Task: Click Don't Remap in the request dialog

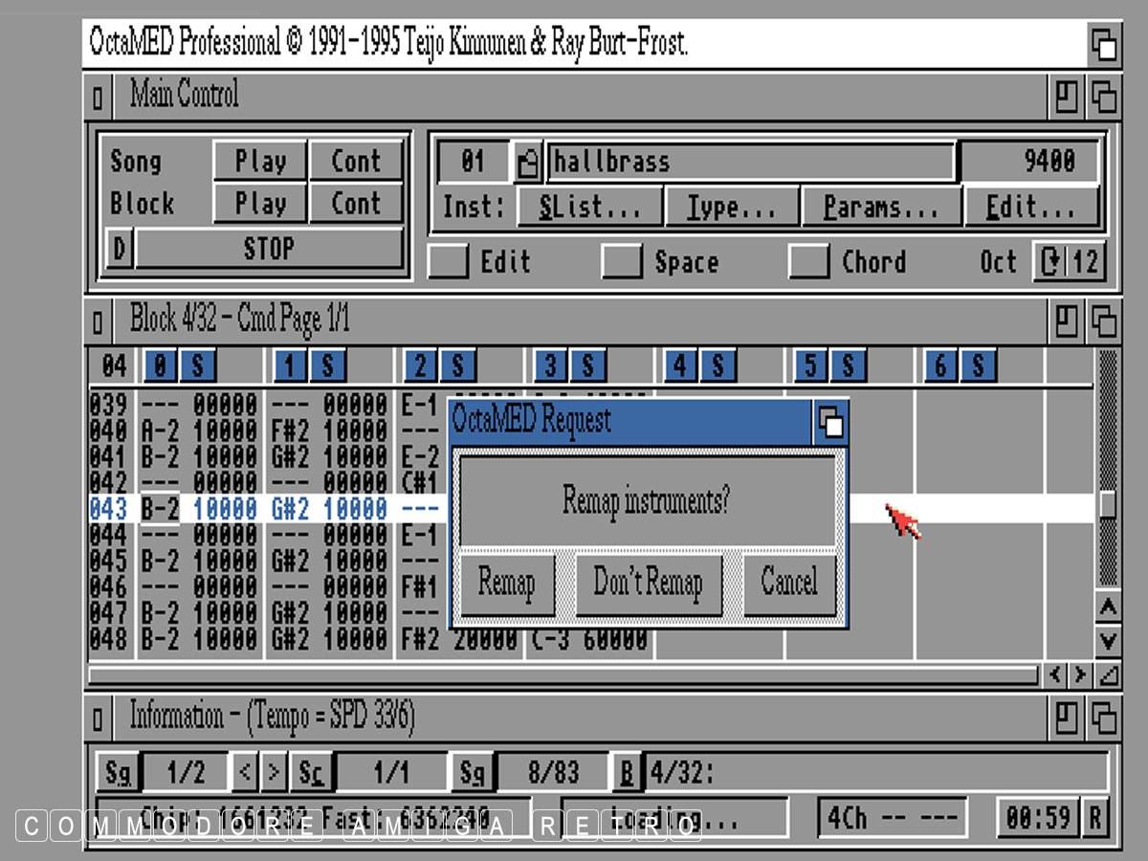Action: (648, 583)
